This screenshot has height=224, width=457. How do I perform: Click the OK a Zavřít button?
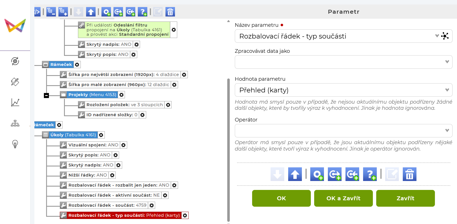coord(343,198)
